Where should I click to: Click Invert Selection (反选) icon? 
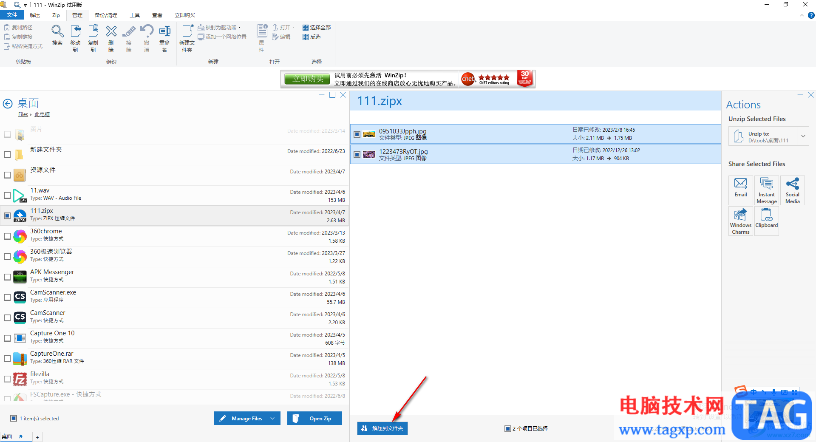312,37
